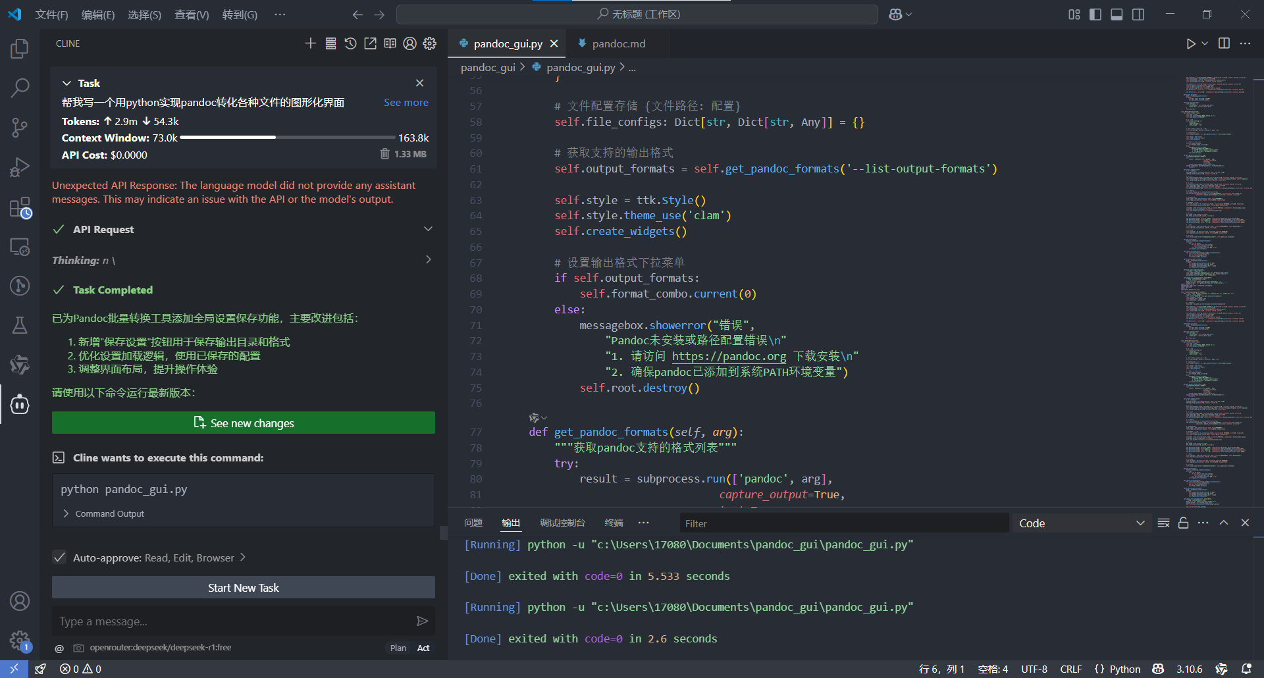This screenshot has height=678, width=1264.
Task: Click the Start New Task button
Action: tap(244, 587)
